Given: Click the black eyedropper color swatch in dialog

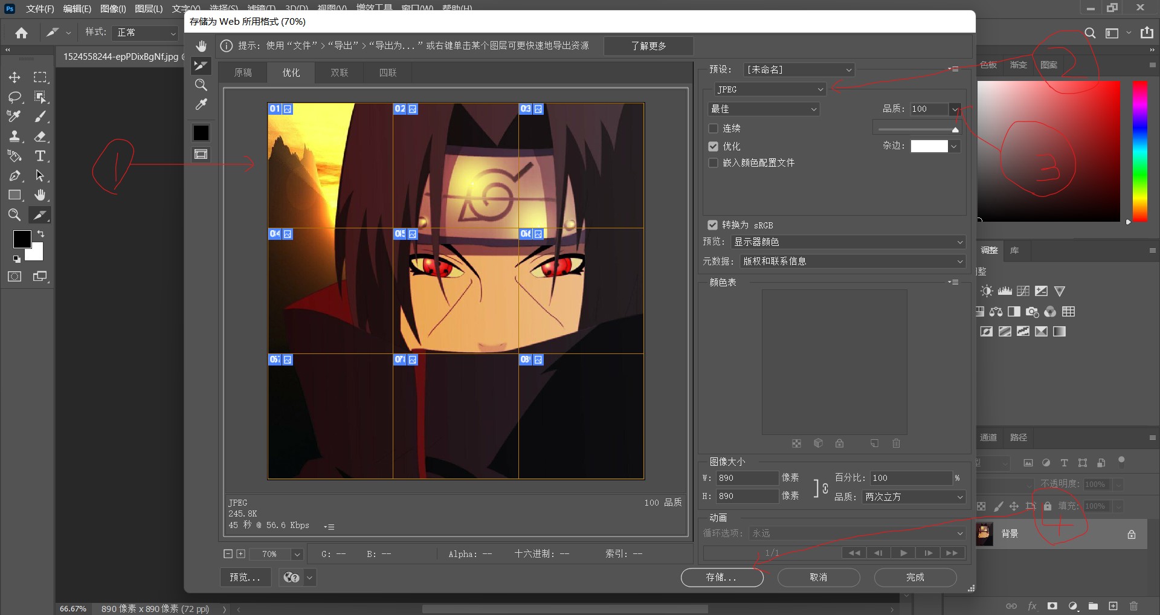Looking at the screenshot, I should coord(201,133).
